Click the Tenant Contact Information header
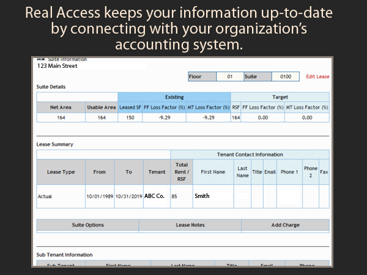Image resolution: width=367 pixels, height=275 pixels. point(250,155)
